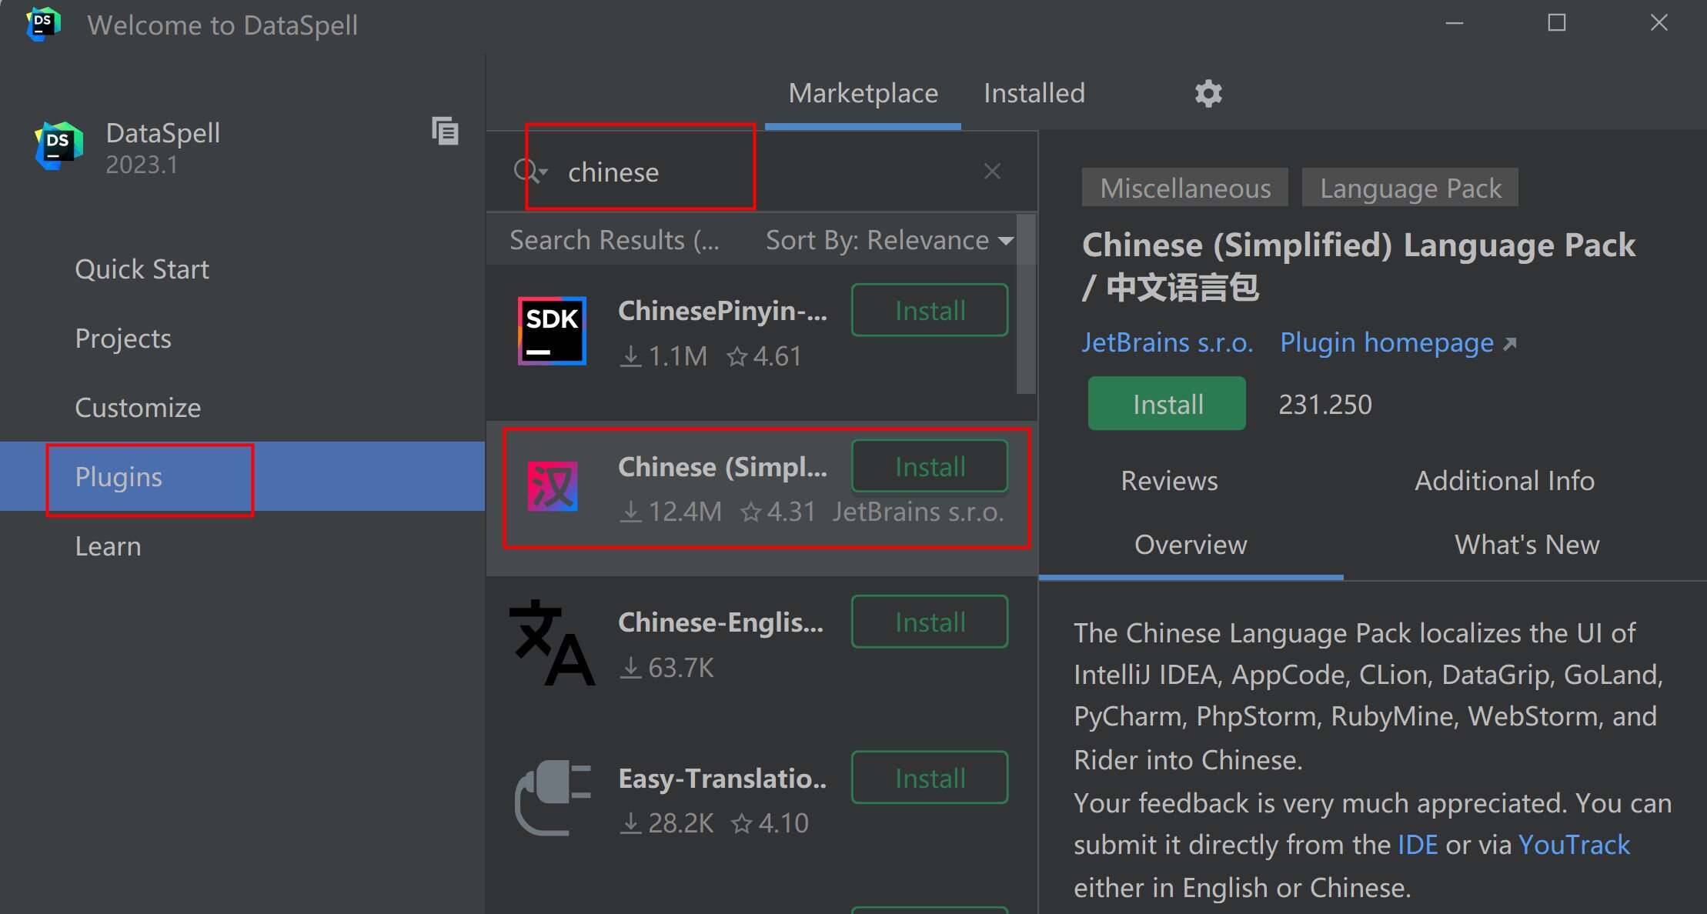Click the copy icon beside DataSpell 2023.1
This screenshot has width=1707, height=914.
pos(445,132)
